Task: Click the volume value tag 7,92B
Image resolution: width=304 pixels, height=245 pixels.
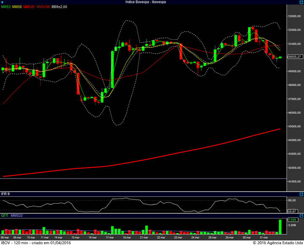Action: click(x=292, y=220)
